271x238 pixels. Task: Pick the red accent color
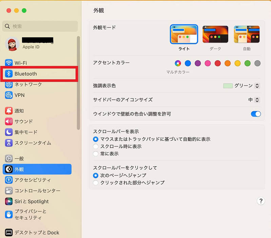(218, 63)
